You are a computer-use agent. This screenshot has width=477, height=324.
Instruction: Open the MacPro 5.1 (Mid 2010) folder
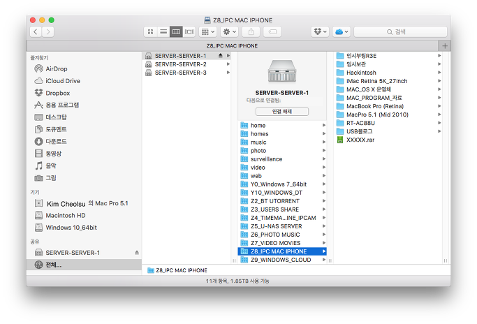pos(388,115)
